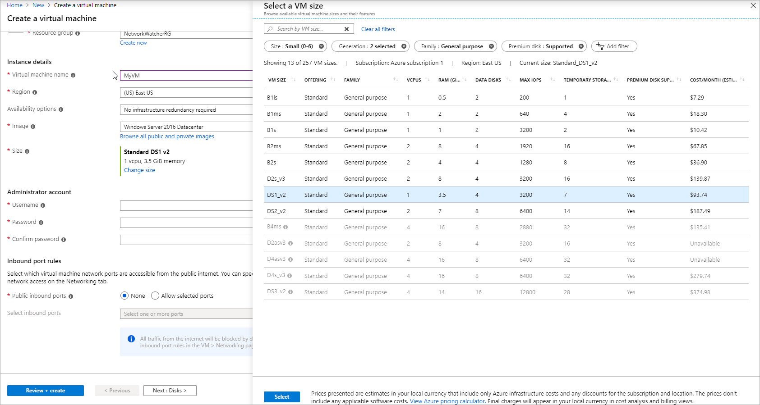Click info icon beside B4ms size
Image resolution: width=760 pixels, height=405 pixels.
pyautogui.click(x=286, y=227)
